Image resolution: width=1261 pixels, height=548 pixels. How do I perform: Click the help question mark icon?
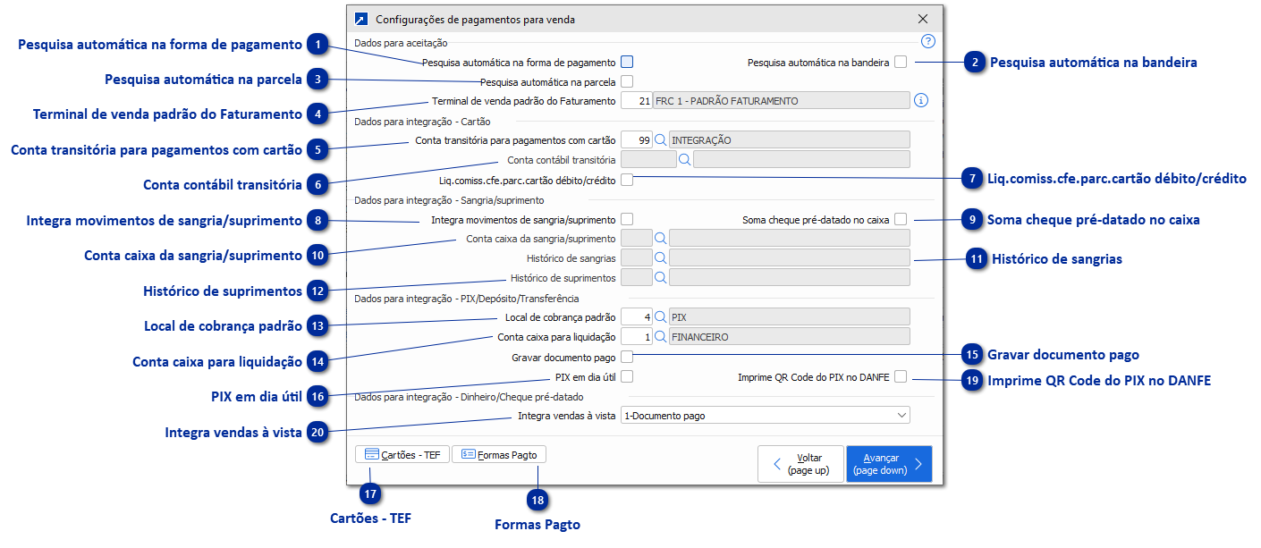pyautogui.click(x=927, y=41)
